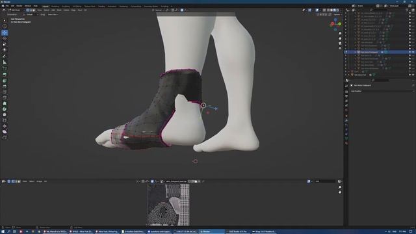Toggle X-ray display in viewport header
This screenshot has width=416, height=234.
pyautogui.click(x=324, y=10)
